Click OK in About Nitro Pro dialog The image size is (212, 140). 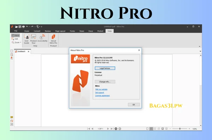(134, 105)
